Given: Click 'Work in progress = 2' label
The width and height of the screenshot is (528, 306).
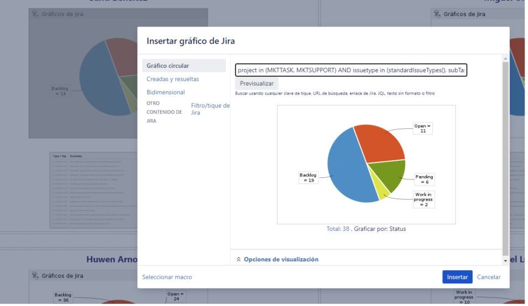Looking at the screenshot, I should click(424, 199).
